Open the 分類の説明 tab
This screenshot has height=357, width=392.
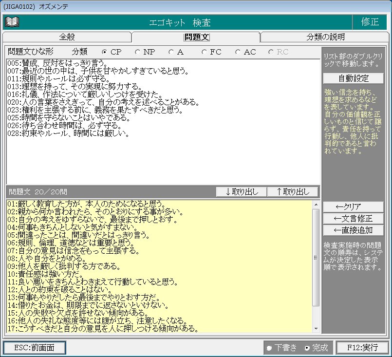coord(325,37)
